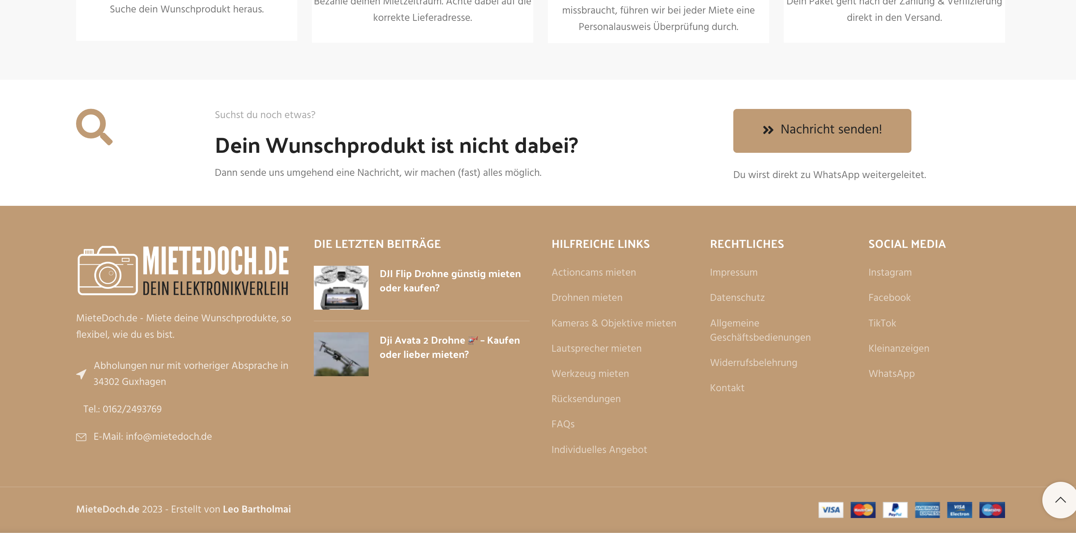
Task: Open the Drohnen mieten link
Action: (586, 298)
